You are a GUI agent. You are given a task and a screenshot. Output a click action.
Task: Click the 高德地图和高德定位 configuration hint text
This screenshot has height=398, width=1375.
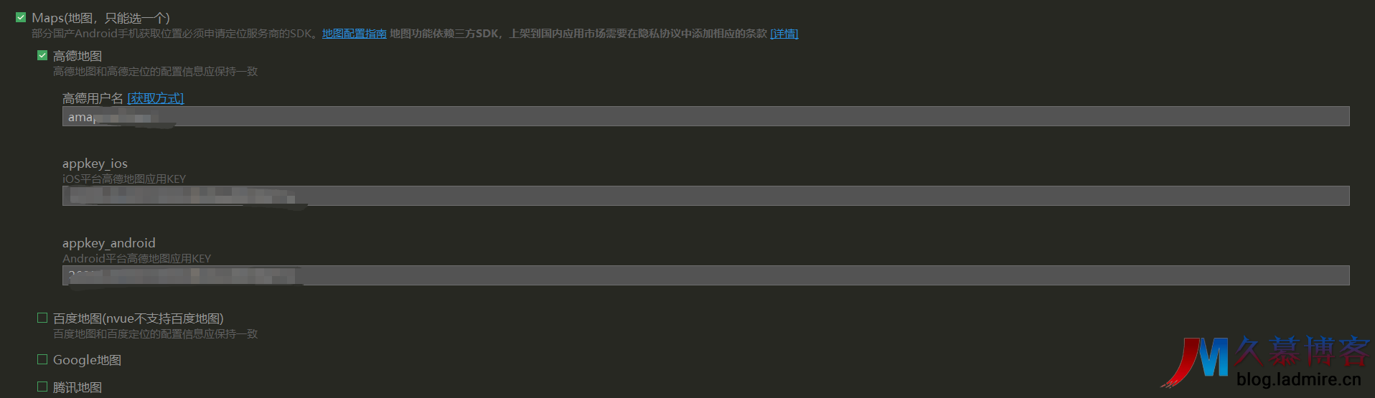coord(155,72)
